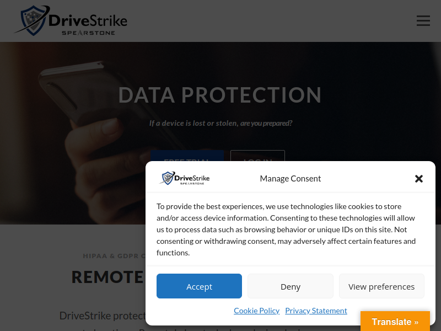Open the hamburger navigation menu

coord(423,21)
